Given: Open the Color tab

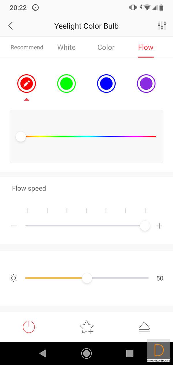Looking at the screenshot, I should (106, 47).
